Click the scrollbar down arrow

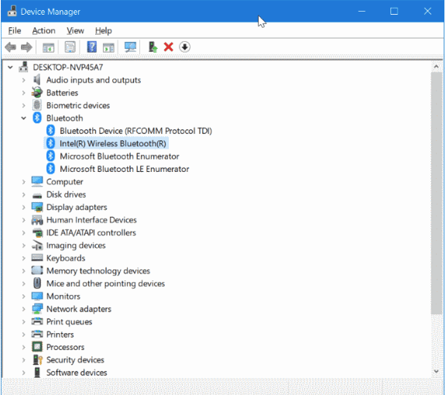point(436,371)
